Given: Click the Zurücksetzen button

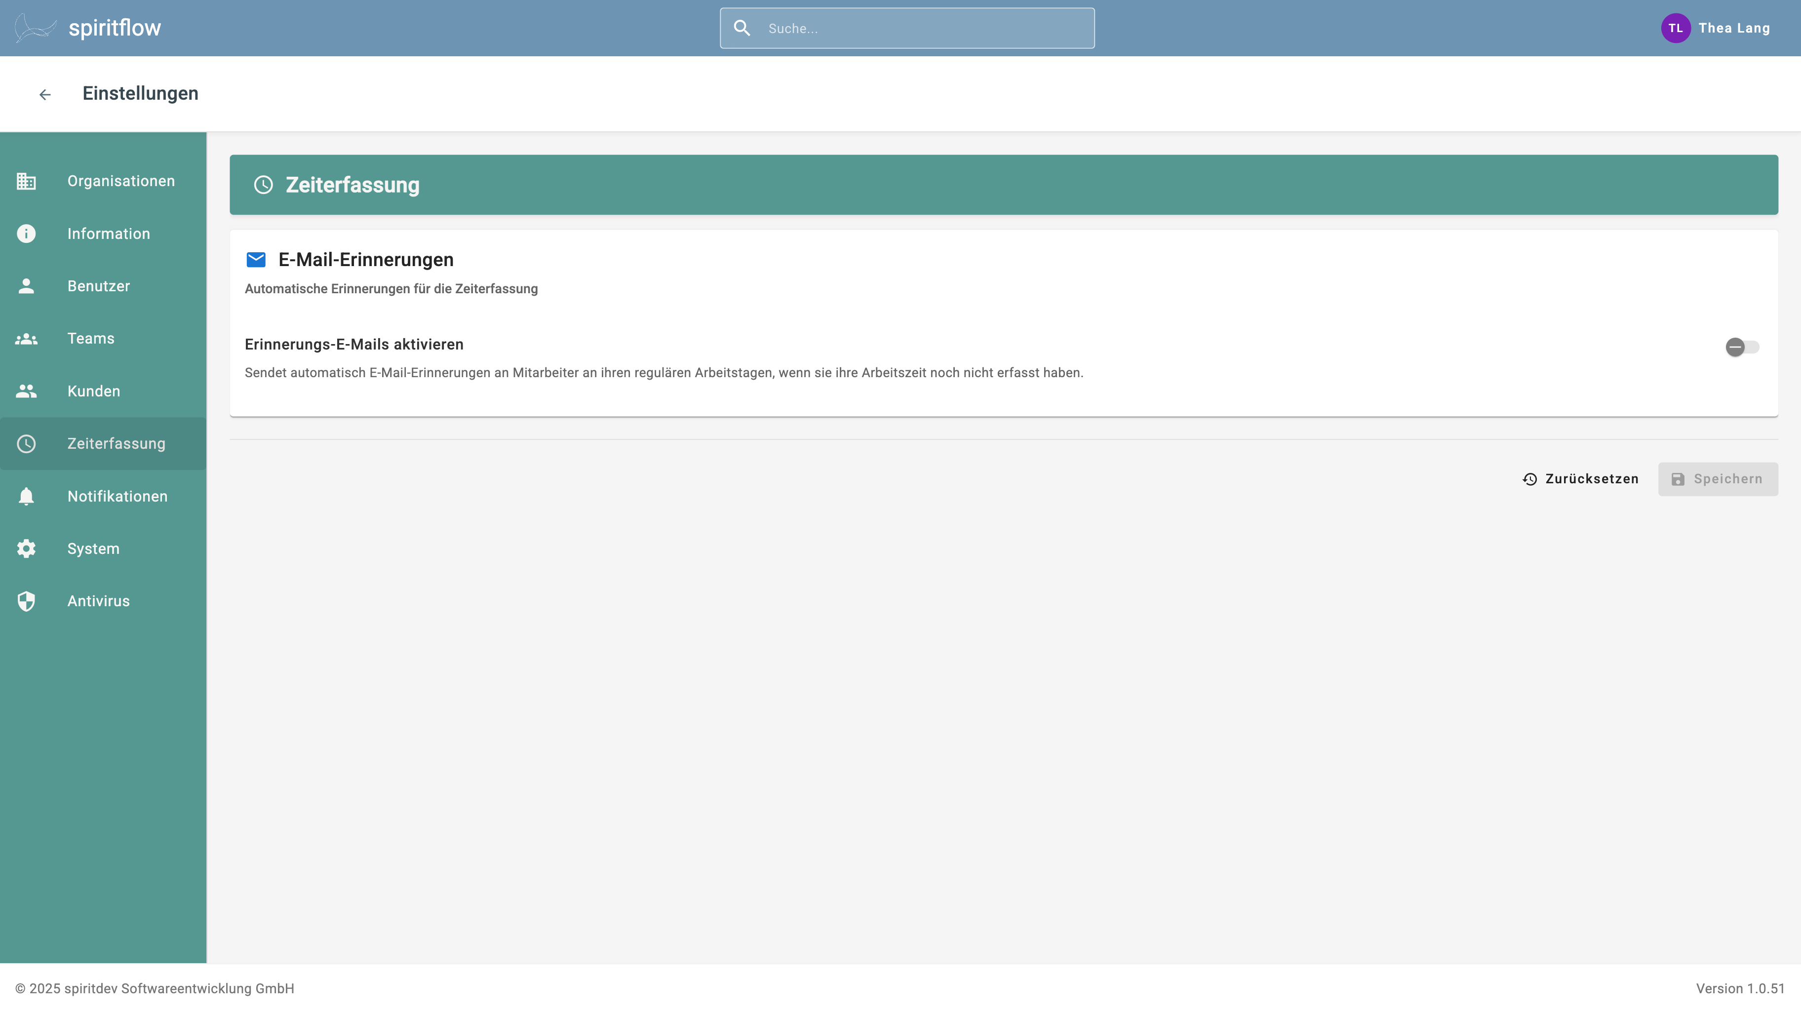Looking at the screenshot, I should point(1580,479).
